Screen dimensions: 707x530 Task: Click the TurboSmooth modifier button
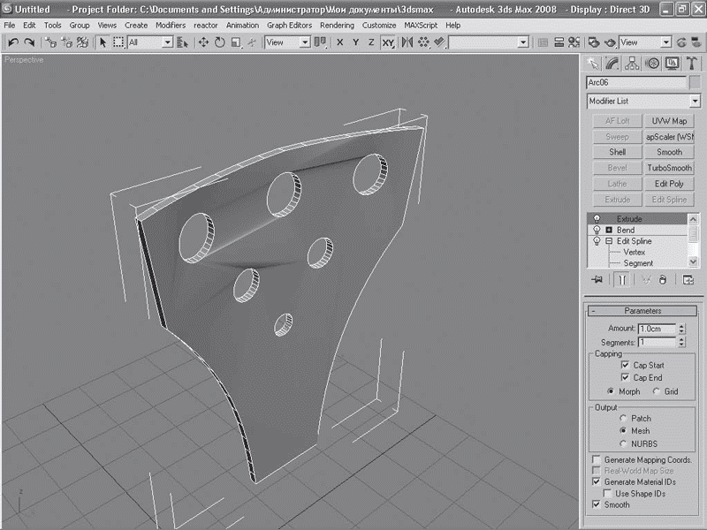669,168
